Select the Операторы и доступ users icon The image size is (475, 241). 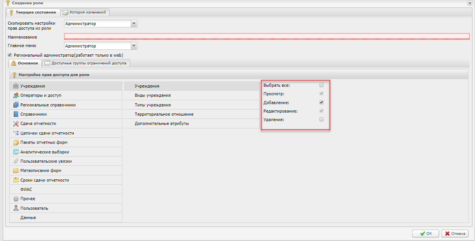pos(16,95)
